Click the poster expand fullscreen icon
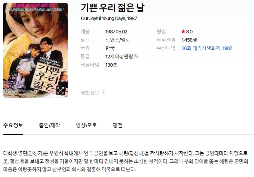 pyautogui.click(x=61, y=90)
